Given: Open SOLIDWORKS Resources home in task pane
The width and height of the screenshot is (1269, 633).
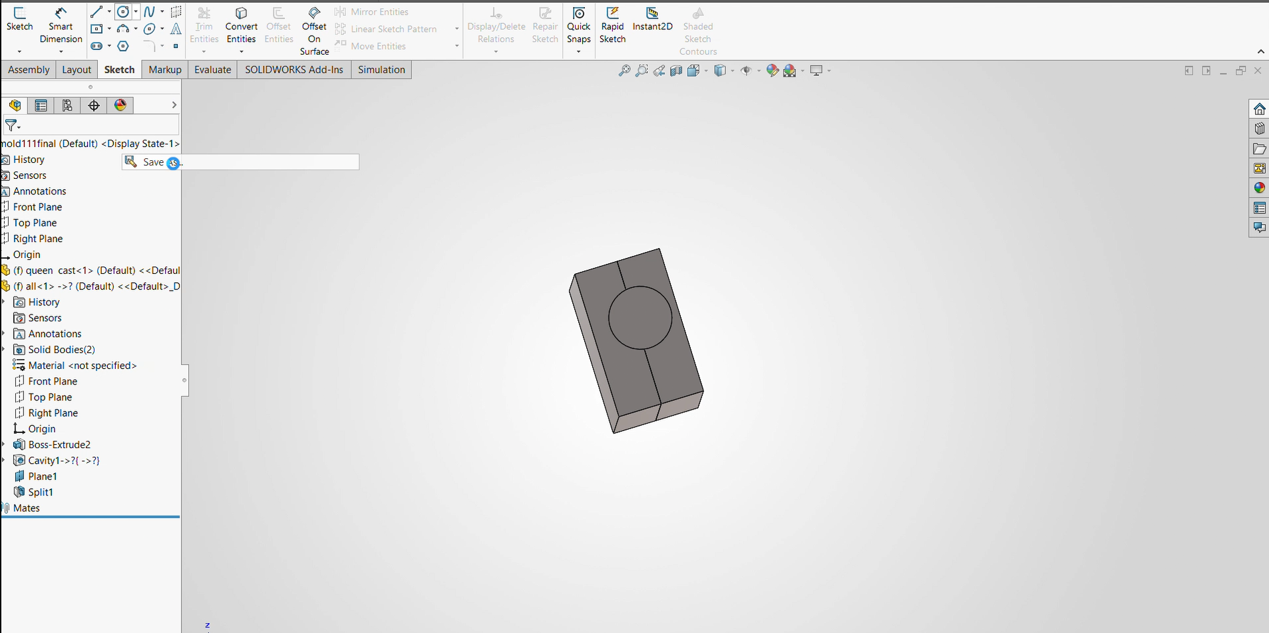Looking at the screenshot, I should point(1259,109).
